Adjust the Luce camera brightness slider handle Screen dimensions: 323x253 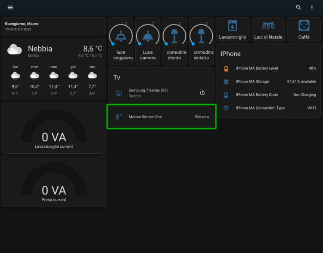(140, 44)
